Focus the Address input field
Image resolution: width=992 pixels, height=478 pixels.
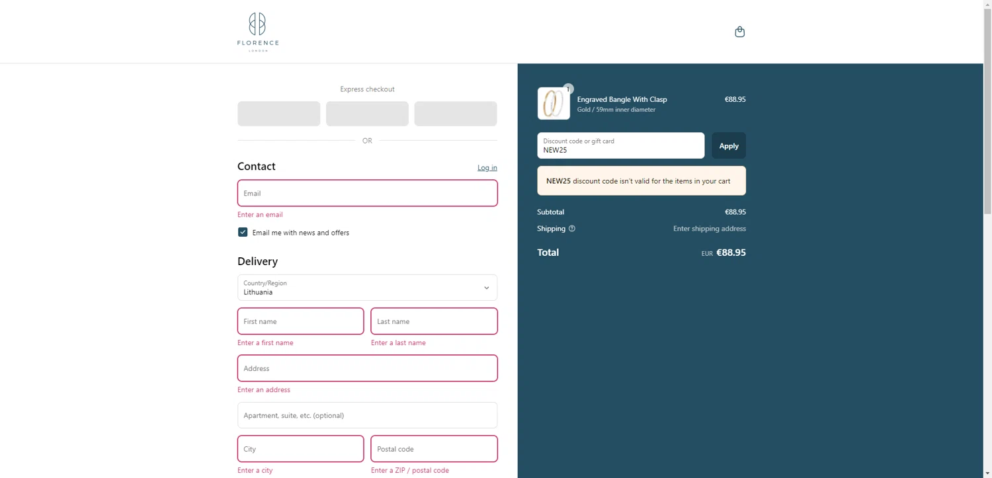(x=367, y=368)
